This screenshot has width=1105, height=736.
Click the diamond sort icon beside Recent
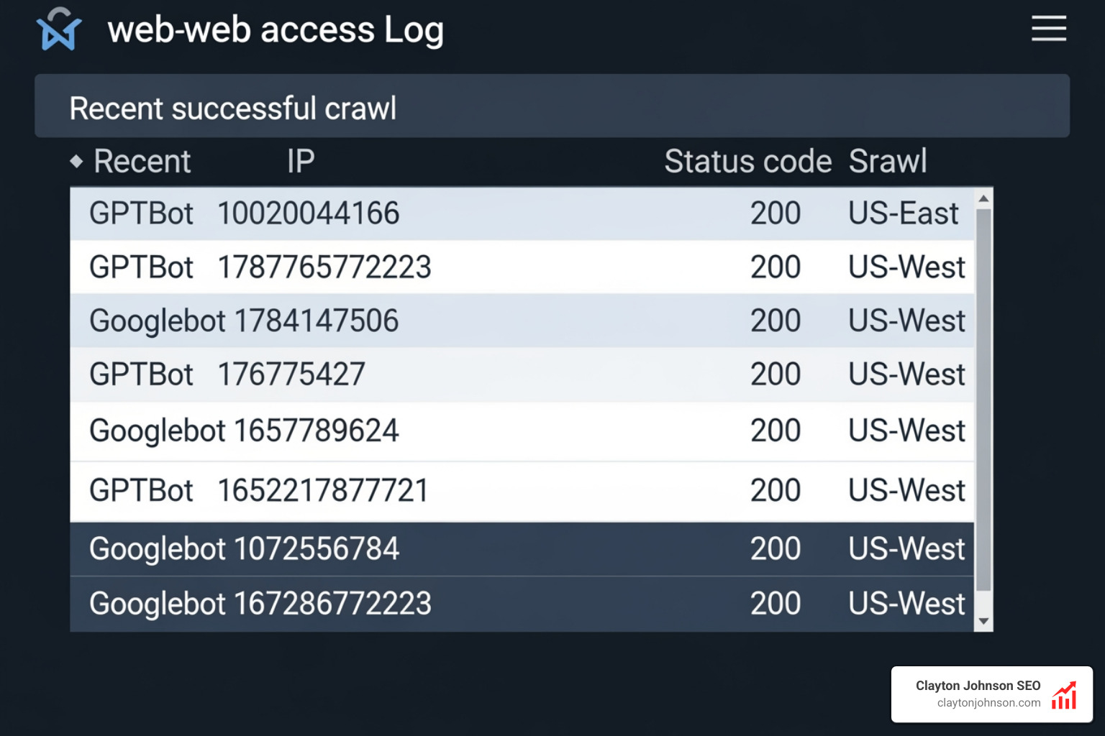77,162
